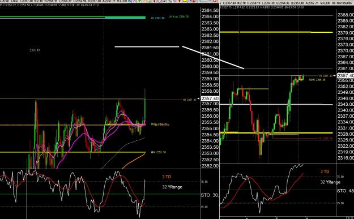
Task: Click the 2316.00 label on right price axis
Action: click(x=346, y=158)
